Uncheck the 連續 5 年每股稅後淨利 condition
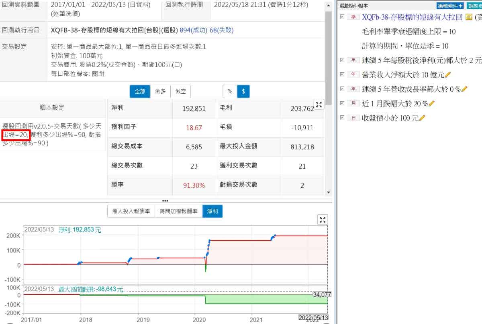 click(342, 60)
